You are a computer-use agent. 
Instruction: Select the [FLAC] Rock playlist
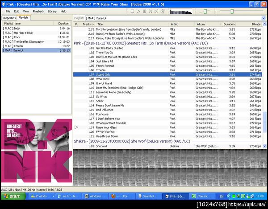(x=36, y=37)
